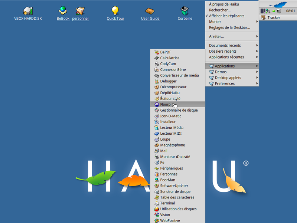Image resolution: width=297 pixels, height=223 pixels.
Task: Open the Documents récents submenu
Action: click(225, 45)
